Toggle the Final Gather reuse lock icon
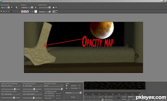The height and width of the screenshot is (101, 167). [67, 88]
